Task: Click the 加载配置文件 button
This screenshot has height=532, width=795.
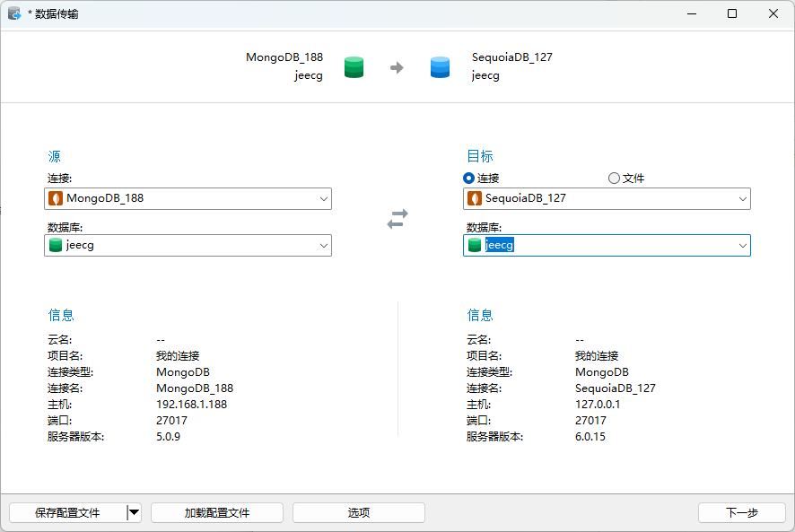Action: coord(217,512)
